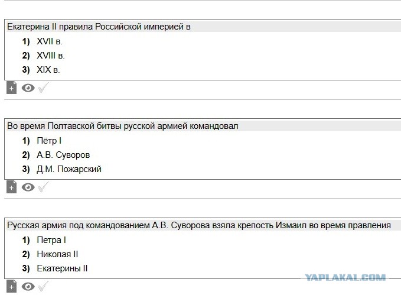Viewport: 401px width, 295px height.
Task: Toggle the eye icon under the Измаил question
Action: coord(28,287)
